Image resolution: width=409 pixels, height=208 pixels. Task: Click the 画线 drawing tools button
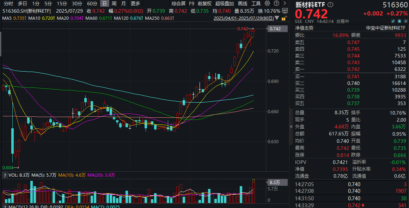[243, 4]
